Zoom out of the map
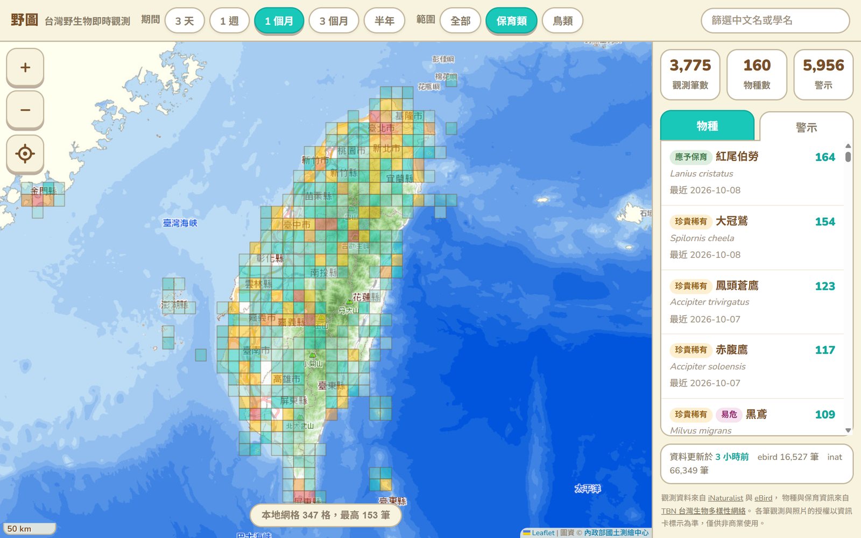 [x=25, y=110]
